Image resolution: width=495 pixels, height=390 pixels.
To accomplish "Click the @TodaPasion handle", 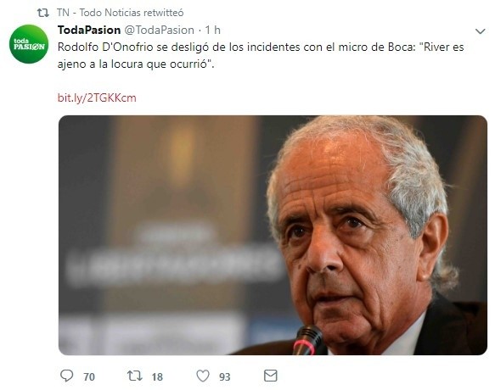I will pyautogui.click(x=159, y=30).
